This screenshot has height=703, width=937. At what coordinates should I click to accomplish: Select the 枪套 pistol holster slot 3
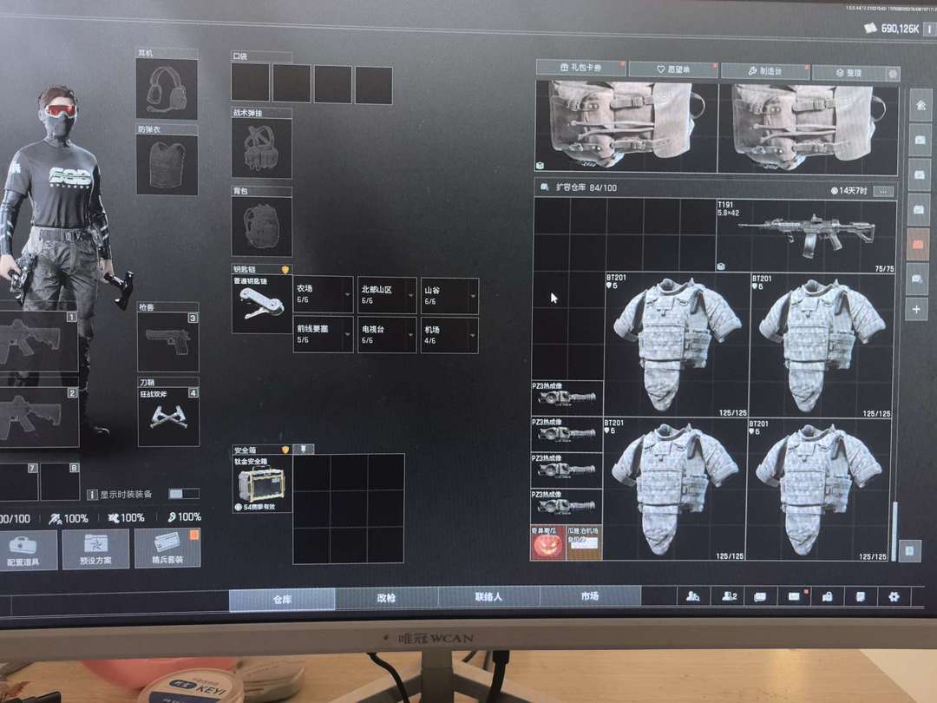pos(168,341)
